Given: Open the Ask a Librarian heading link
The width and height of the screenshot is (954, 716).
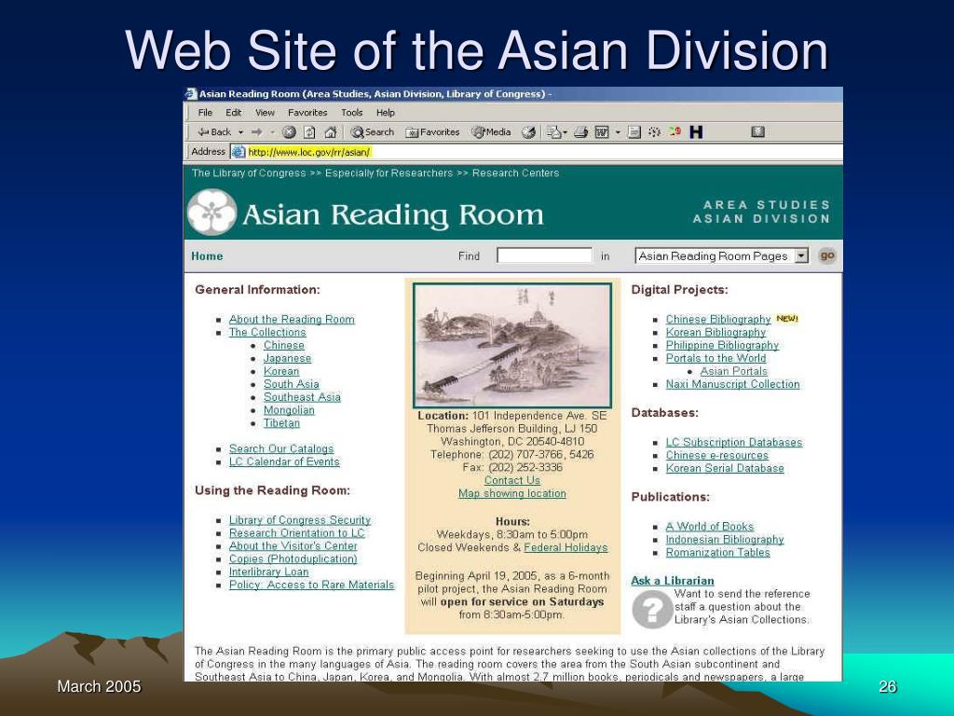Looking at the screenshot, I should tap(673, 581).
